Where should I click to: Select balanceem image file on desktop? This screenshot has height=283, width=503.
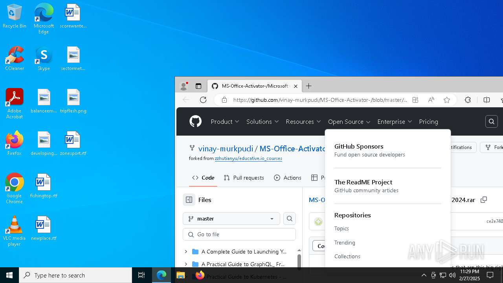pyautogui.click(x=44, y=101)
